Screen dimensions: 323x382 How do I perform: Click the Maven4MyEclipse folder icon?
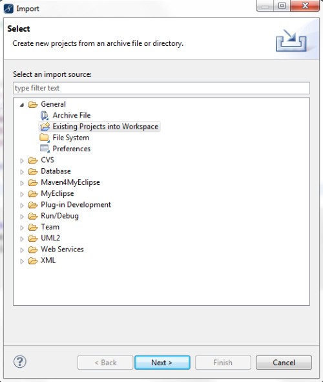[x=33, y=183]
